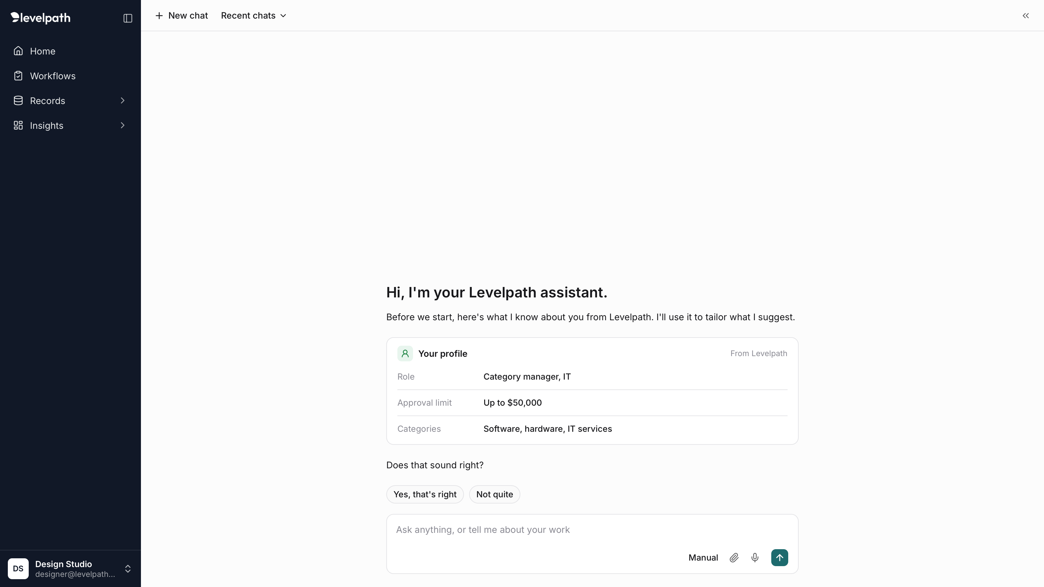Click the Home house icon
1044x587 pixels.
[x=18, y=51]
